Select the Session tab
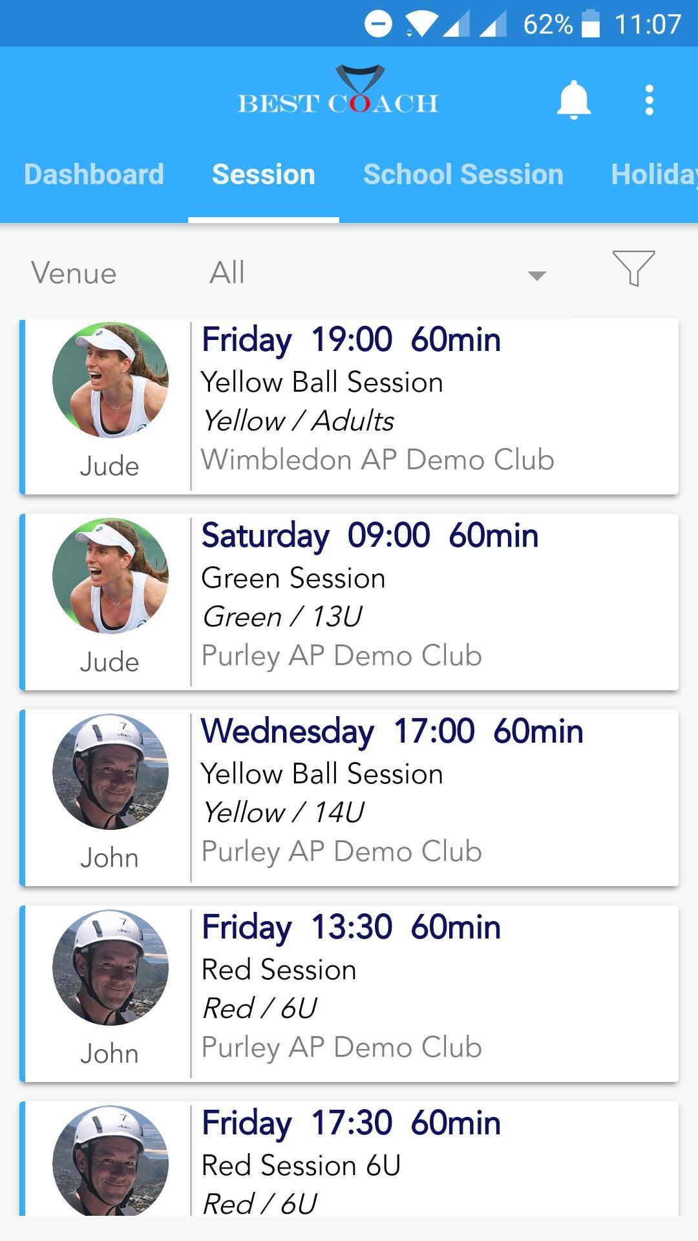Viewport: 698px width, 1241px height. (264, 175)
